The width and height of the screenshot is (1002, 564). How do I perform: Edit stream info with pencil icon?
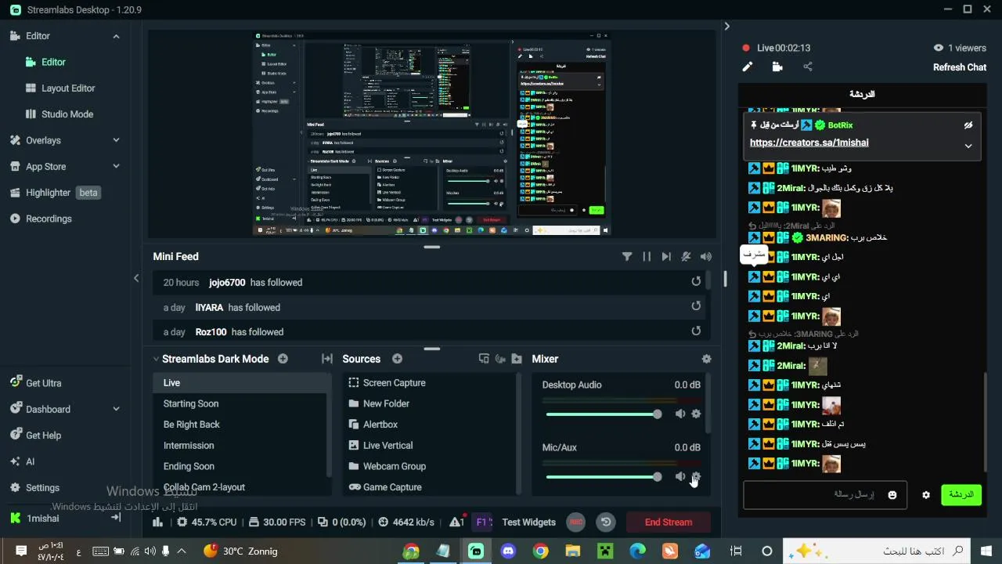click(x=748, y=67)
